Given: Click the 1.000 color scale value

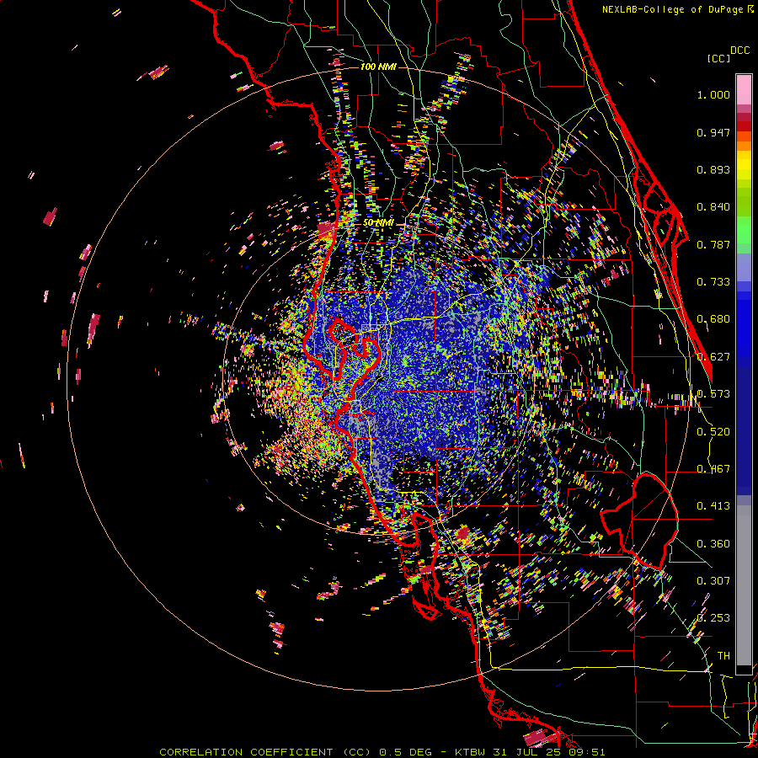Looking at the screenshot, I should pos(713,94).
